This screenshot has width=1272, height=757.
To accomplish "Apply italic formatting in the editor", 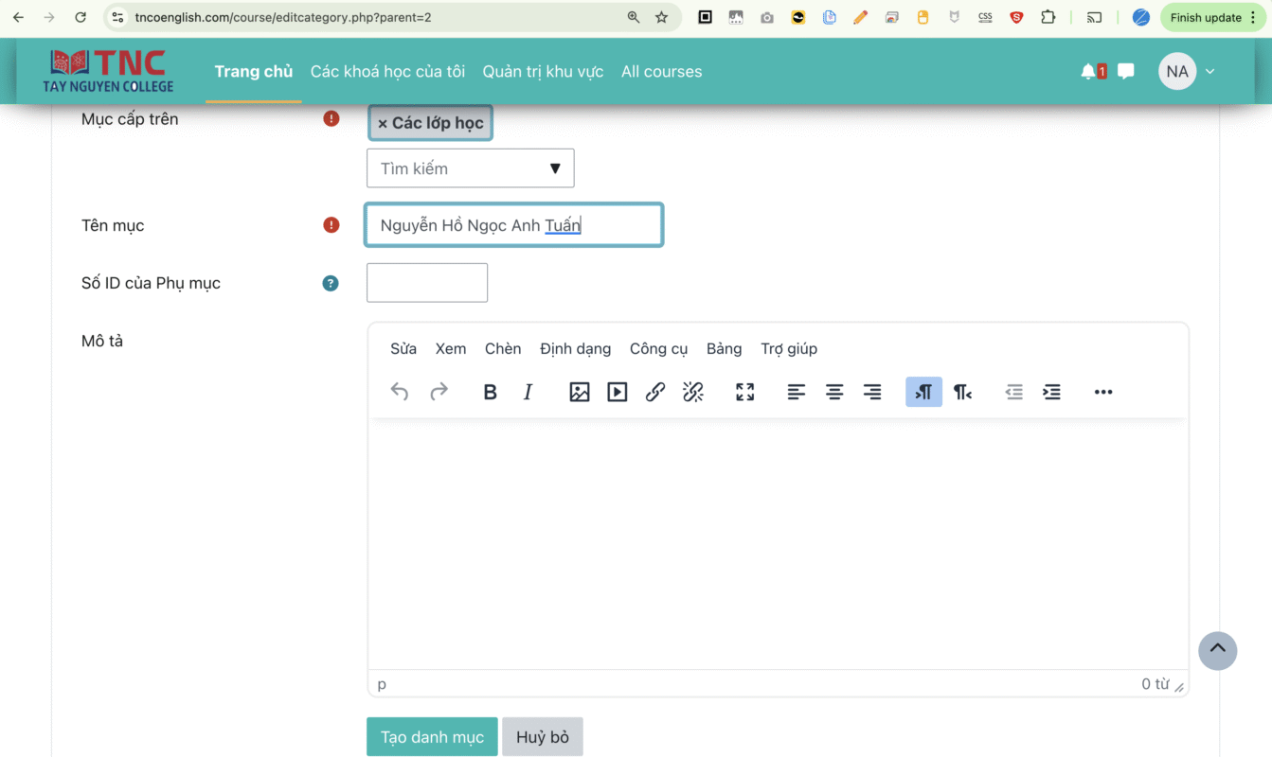I will click(529, 392).
